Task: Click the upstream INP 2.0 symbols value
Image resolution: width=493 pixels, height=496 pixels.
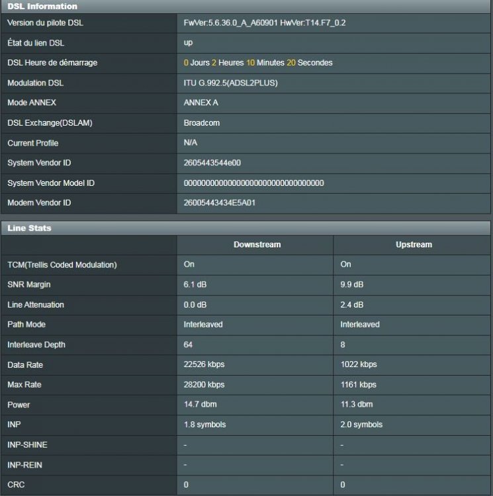Action: pos(361,425)
